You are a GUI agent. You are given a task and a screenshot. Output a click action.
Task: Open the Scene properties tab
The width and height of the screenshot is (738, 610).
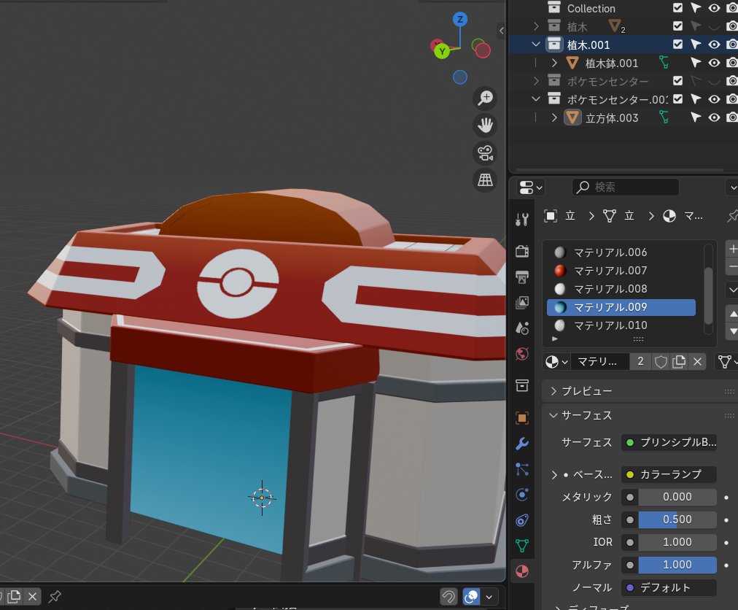(522, 328)
